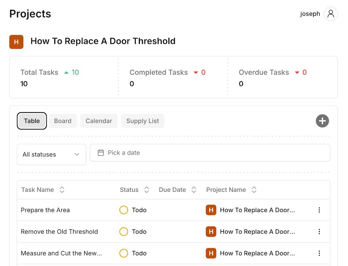
Task: Click the Todo status circle for Prepare the Area
Action: (x=124, y=210)
